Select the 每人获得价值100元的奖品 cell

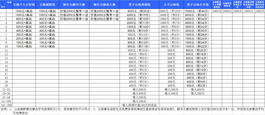click(x=139, y=105)
